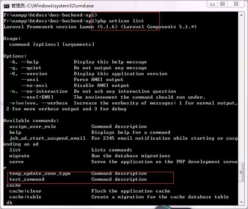Screen dimensions: 248x209
Task: Click 'Force ANSI output' description
Action: tap(99, 80)
